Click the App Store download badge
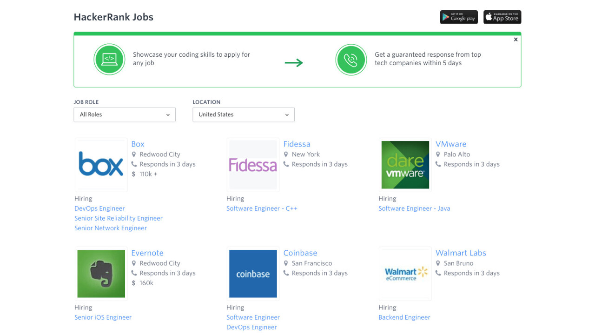The width and height of the screenshot is (595, 335). click(x=502, y=17)
